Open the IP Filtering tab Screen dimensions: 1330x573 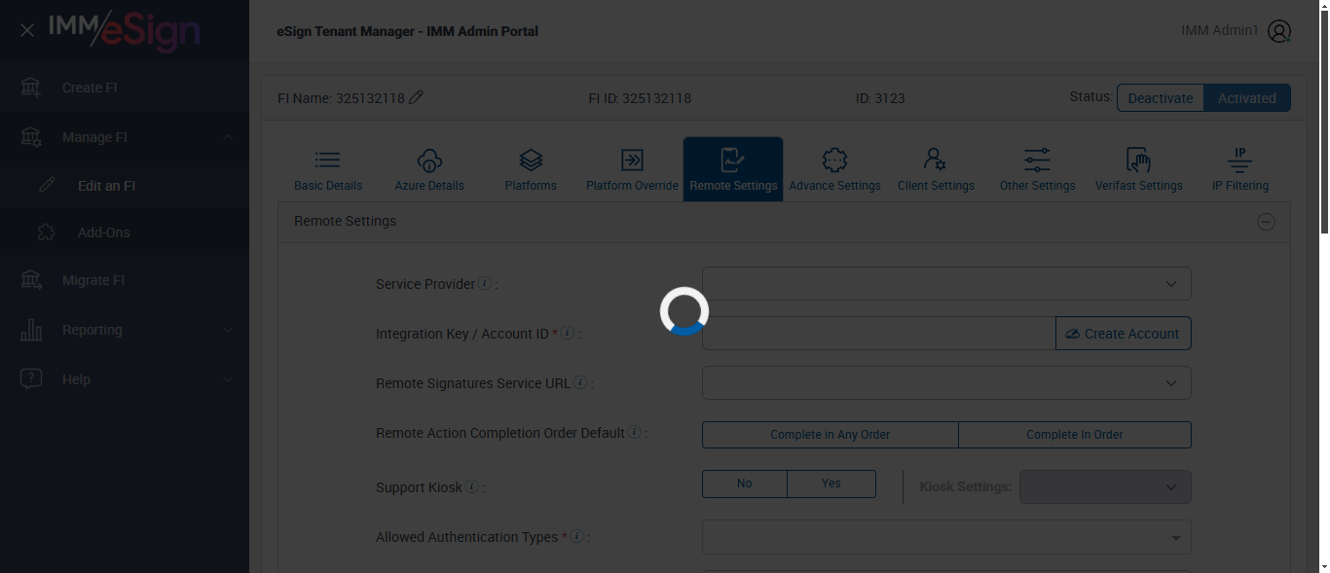click(1239, 169)
